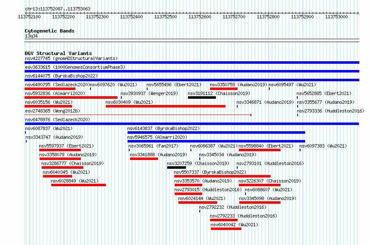The image size is (371, 245).
Task: Select the red bar under nsv3350759
Action: click(224, 89)
